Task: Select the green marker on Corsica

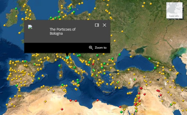Action: pos(60,66)
